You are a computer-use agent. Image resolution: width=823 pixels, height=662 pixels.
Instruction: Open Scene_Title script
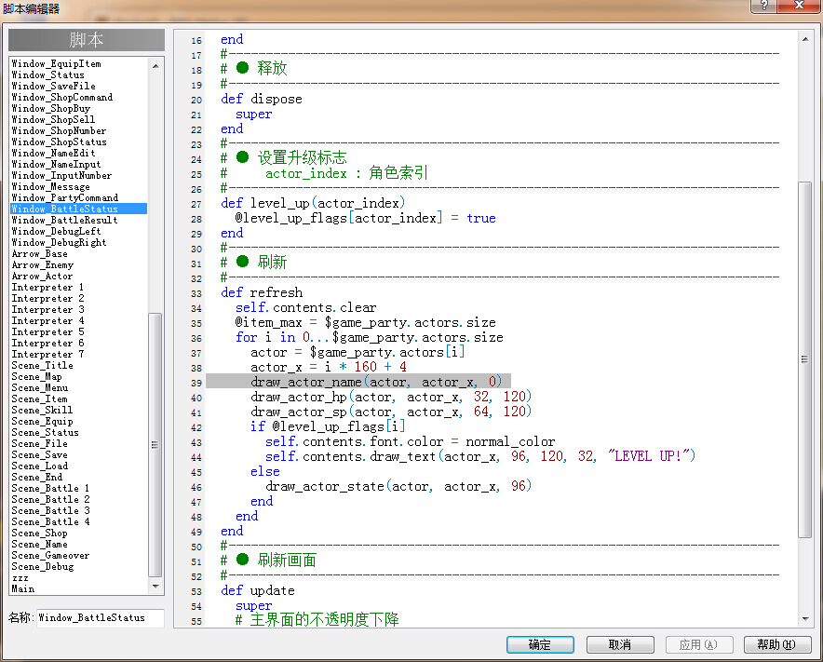coord(43,365)
